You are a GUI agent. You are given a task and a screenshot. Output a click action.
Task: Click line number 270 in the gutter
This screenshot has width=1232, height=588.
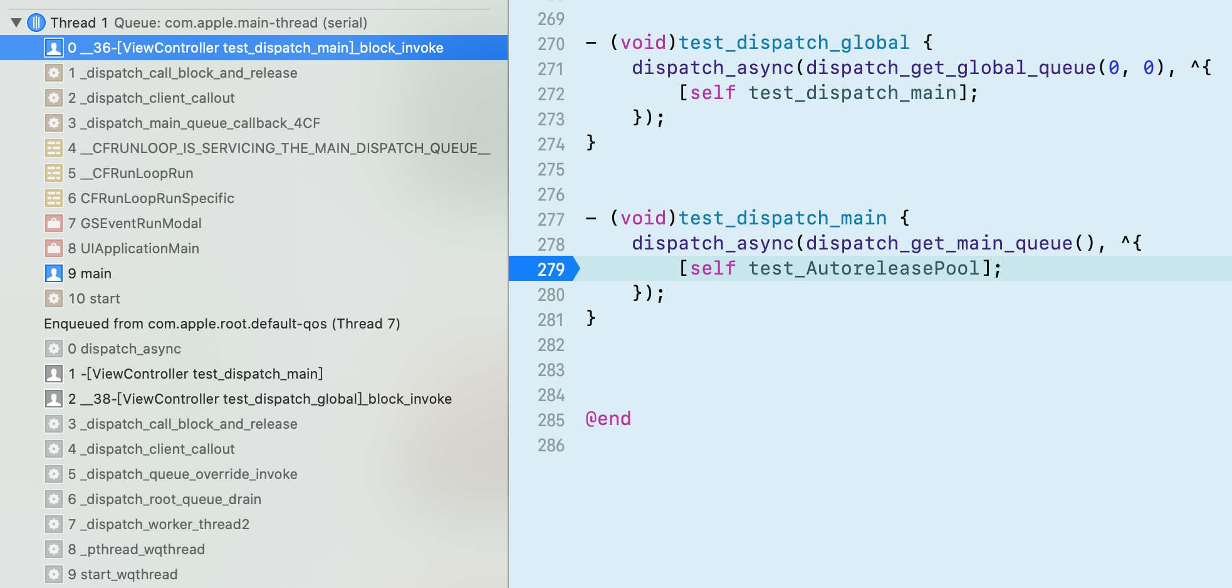[x=551, y=44]
